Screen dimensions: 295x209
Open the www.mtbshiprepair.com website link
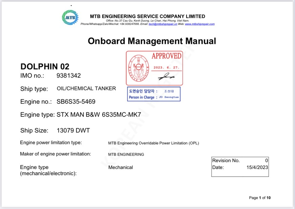click(200, 24)
